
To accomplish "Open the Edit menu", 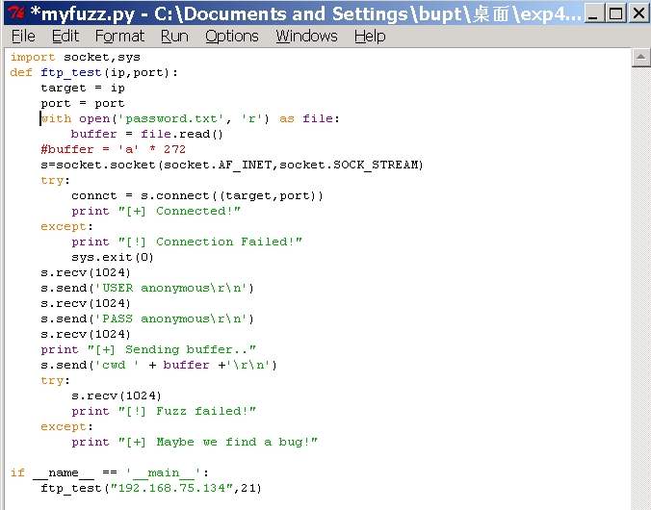I will pyautogui.click(x=65, y=36).
